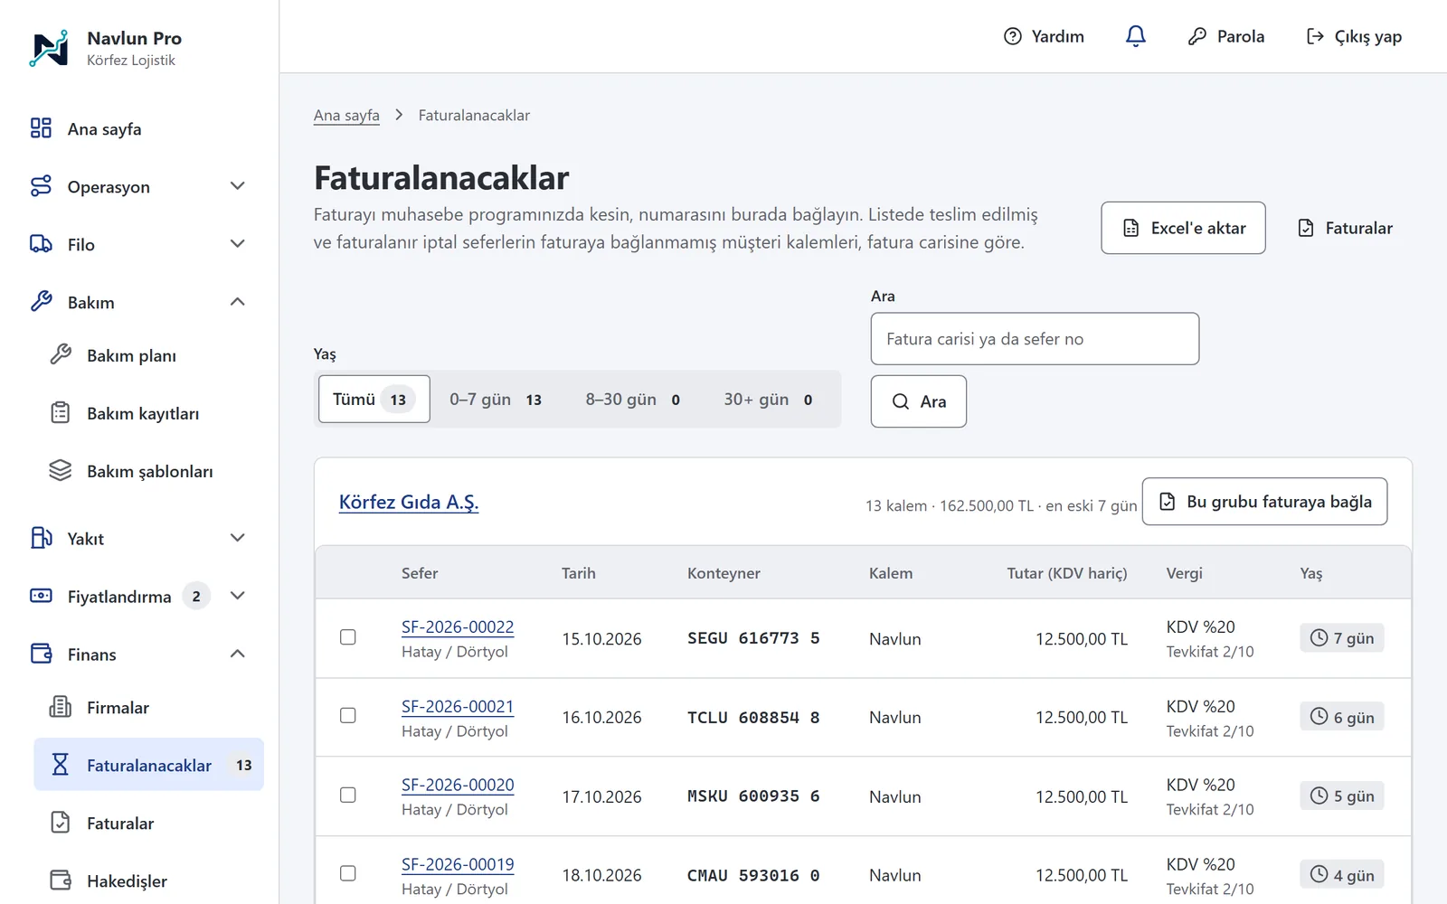Click the Hakedişler wallet icon
This screenshot has height=904, width=1447.
60,880
